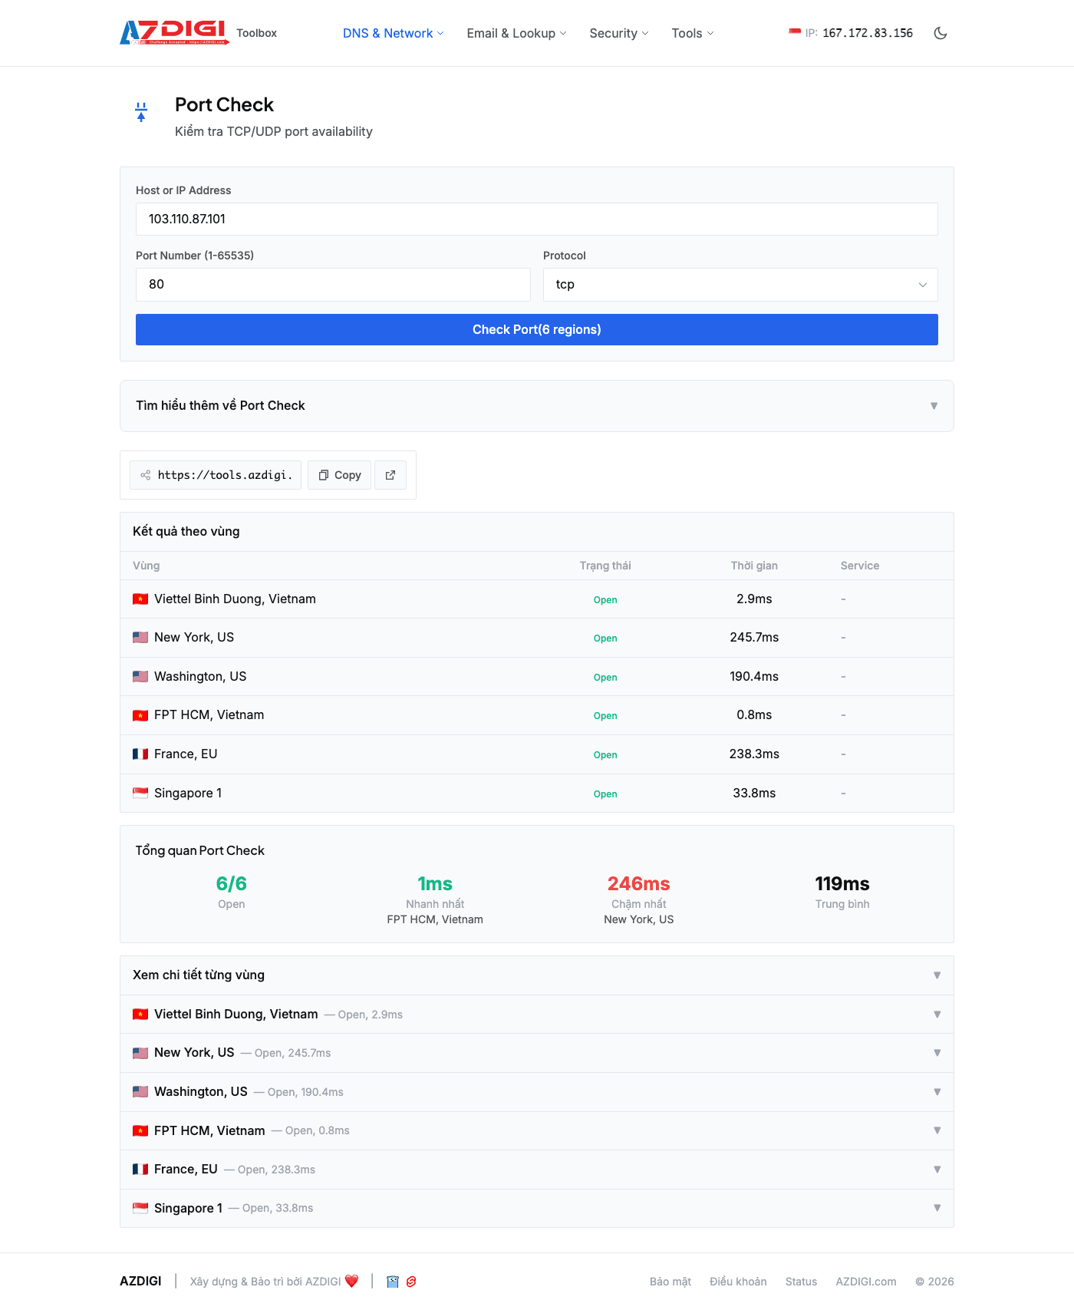Toggle dark mode with the moon icon
Screen dimensions: 1074x1310
pyautogui.click(x=940, y=33)
